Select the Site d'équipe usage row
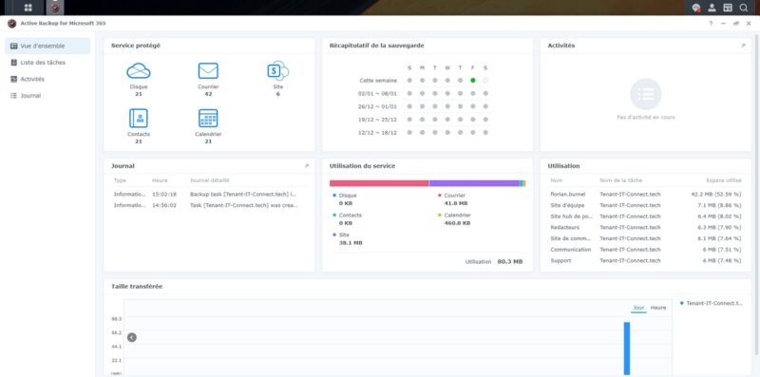 [x=646, y=205]
